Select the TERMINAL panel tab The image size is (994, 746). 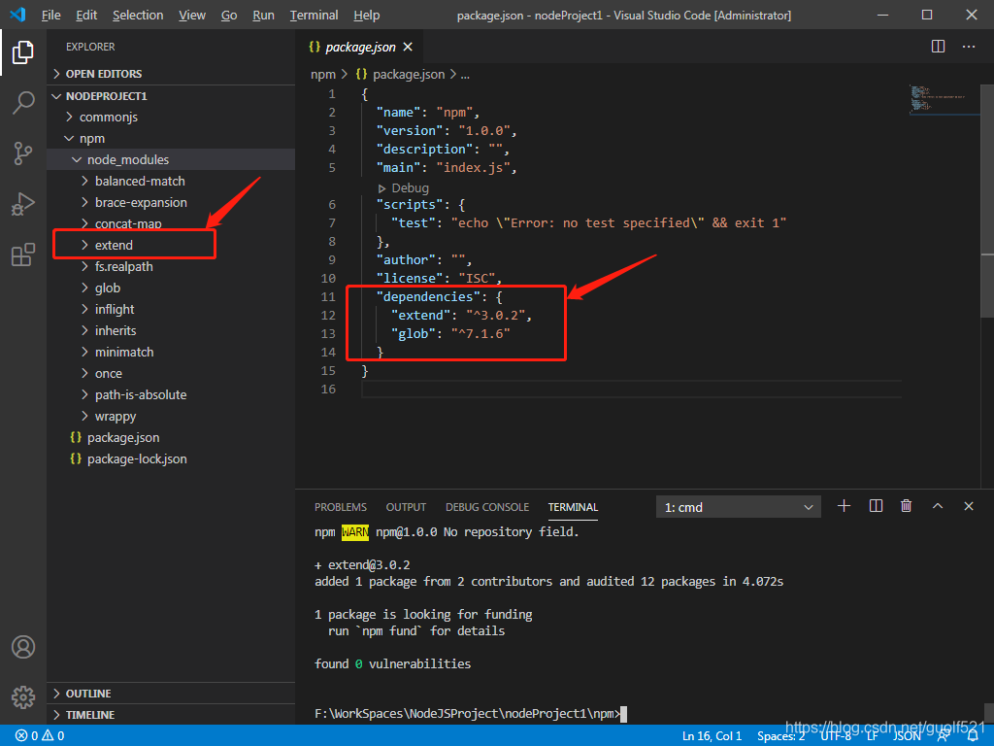click(x=573, y=507)
